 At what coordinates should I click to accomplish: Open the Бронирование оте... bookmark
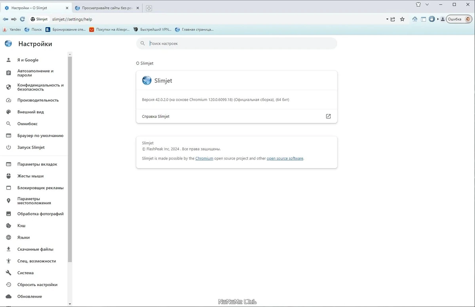pos(66,29)
